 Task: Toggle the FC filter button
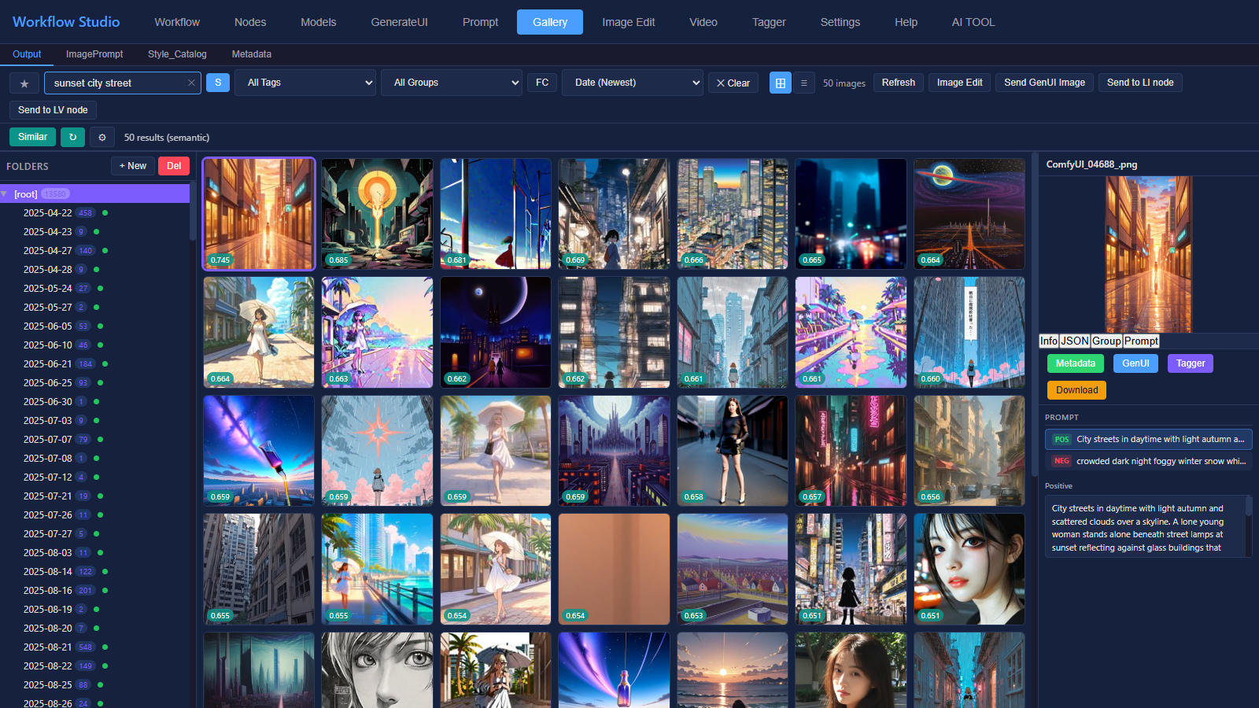[x=542, y=83]
